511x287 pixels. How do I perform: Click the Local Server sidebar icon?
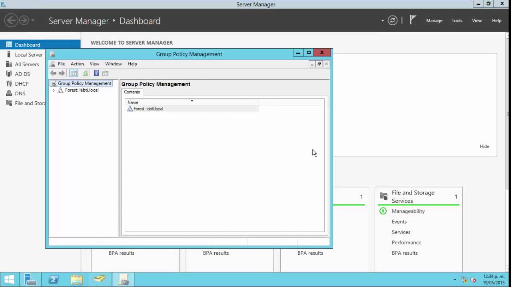[x=9, y=55]
